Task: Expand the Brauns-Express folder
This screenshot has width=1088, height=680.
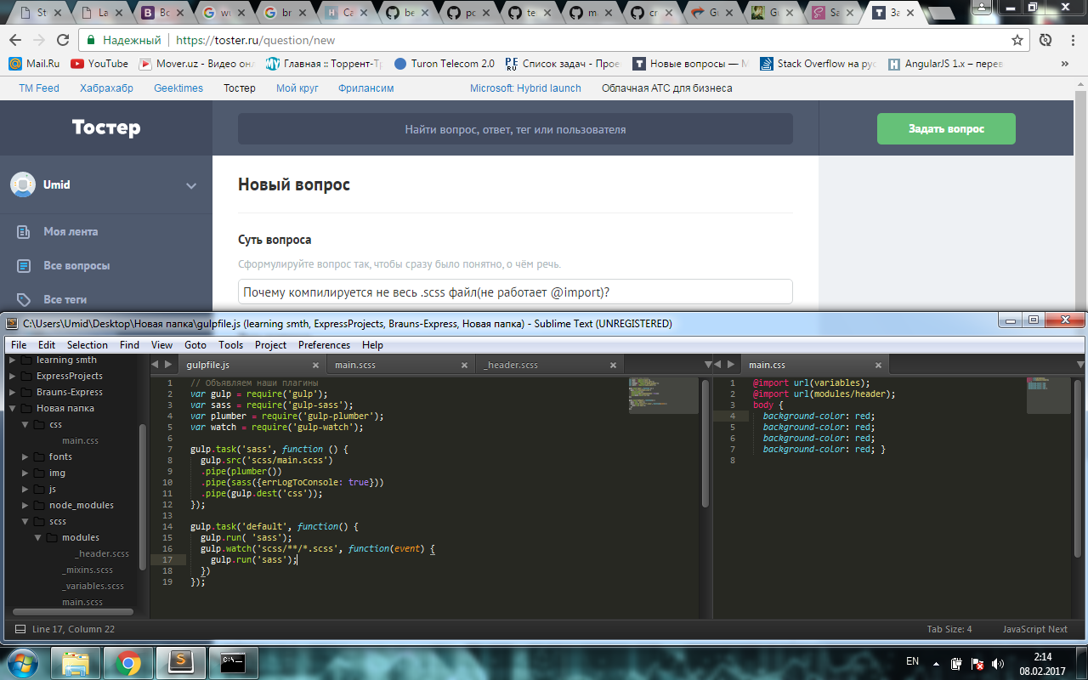Action: coord(13,392)
